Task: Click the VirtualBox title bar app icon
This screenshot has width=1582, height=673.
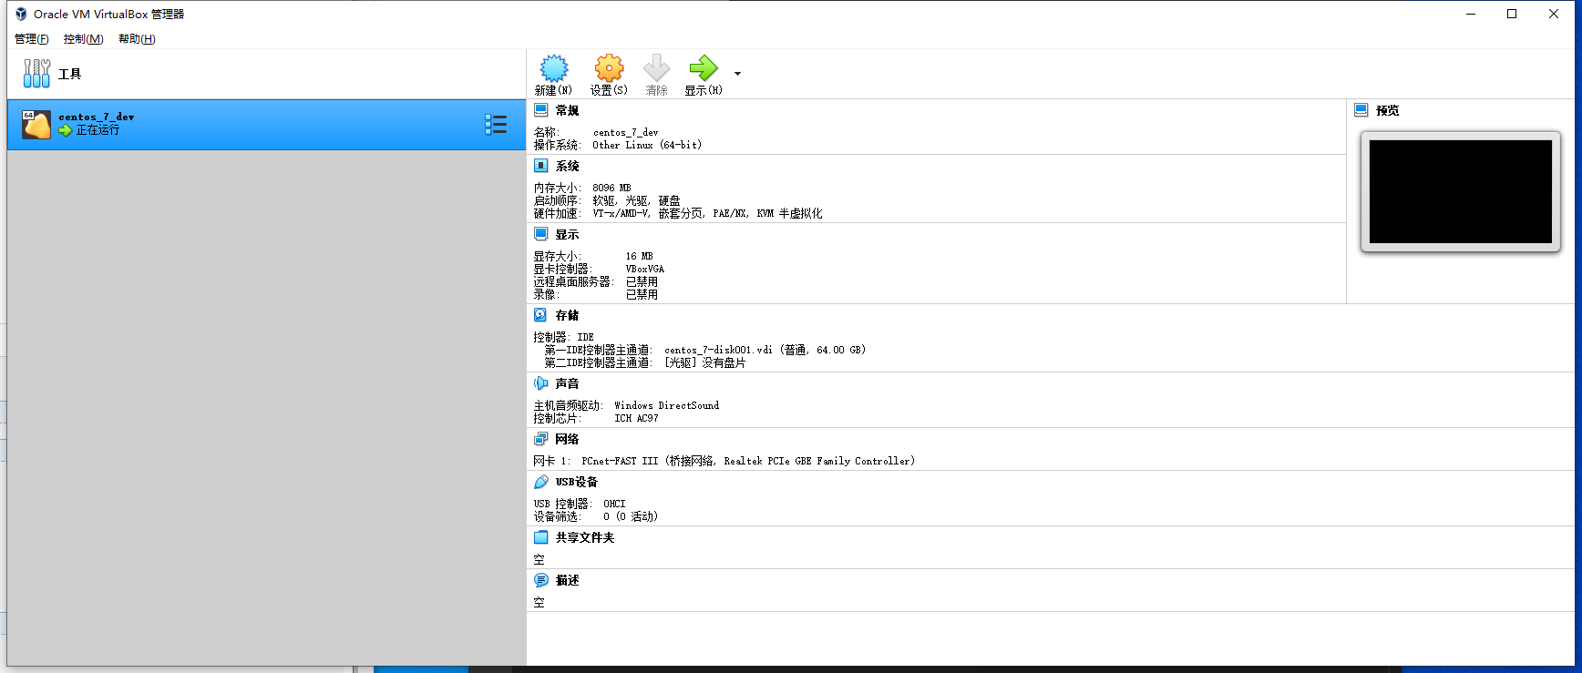Action: [x=20, y=14]
